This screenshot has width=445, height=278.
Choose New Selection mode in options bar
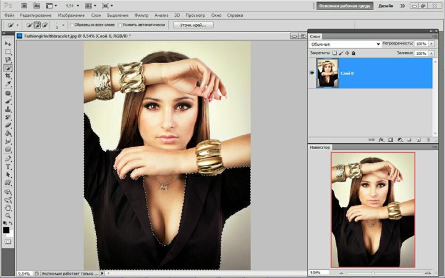click(29, 25)
